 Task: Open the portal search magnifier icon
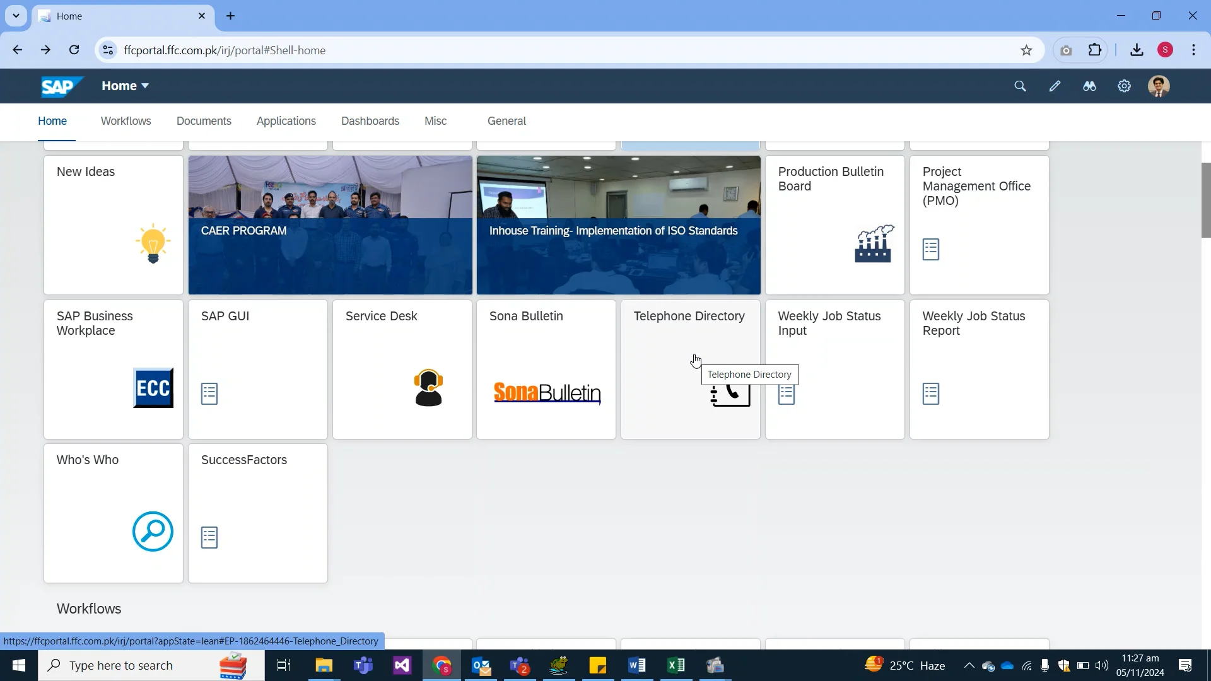(x=1020, y=86)
